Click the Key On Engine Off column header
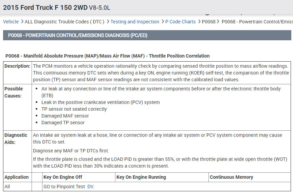This screenshot has height=194, width=293. (63, 177)
